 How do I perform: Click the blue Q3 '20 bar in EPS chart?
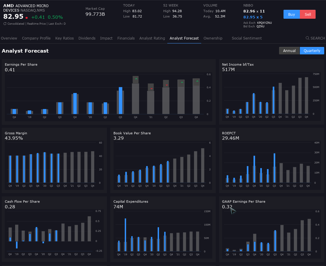120,100
